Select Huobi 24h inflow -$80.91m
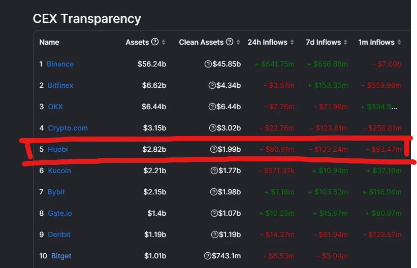Viewport: 417px width, 268px height. [x=277, y=149]
